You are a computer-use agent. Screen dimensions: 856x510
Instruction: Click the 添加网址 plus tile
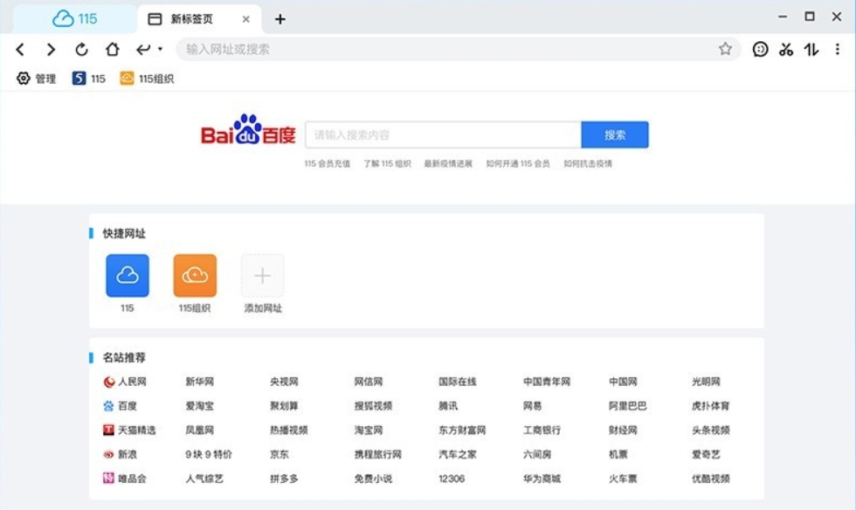263,276
